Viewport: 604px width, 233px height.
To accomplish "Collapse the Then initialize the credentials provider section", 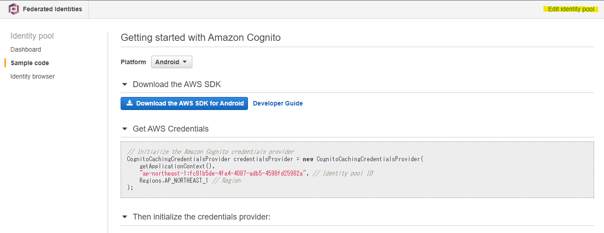I will click(x=125, y=217).
